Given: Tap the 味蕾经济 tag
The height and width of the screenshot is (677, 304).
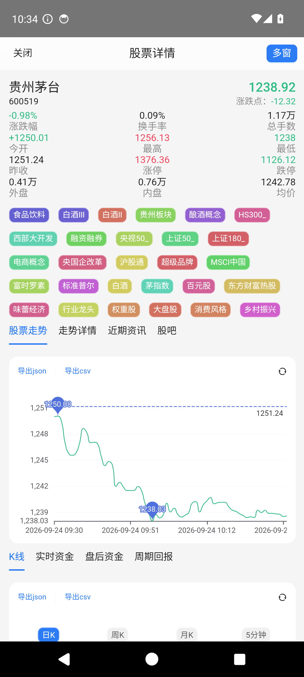Looking at the screenshot, I should point(29,310).
